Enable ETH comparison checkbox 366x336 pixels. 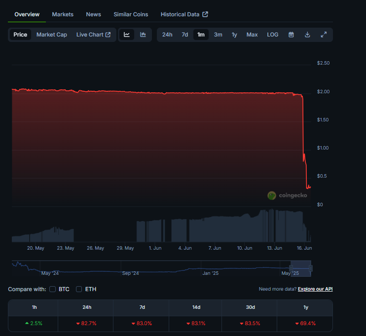point(79,289)
